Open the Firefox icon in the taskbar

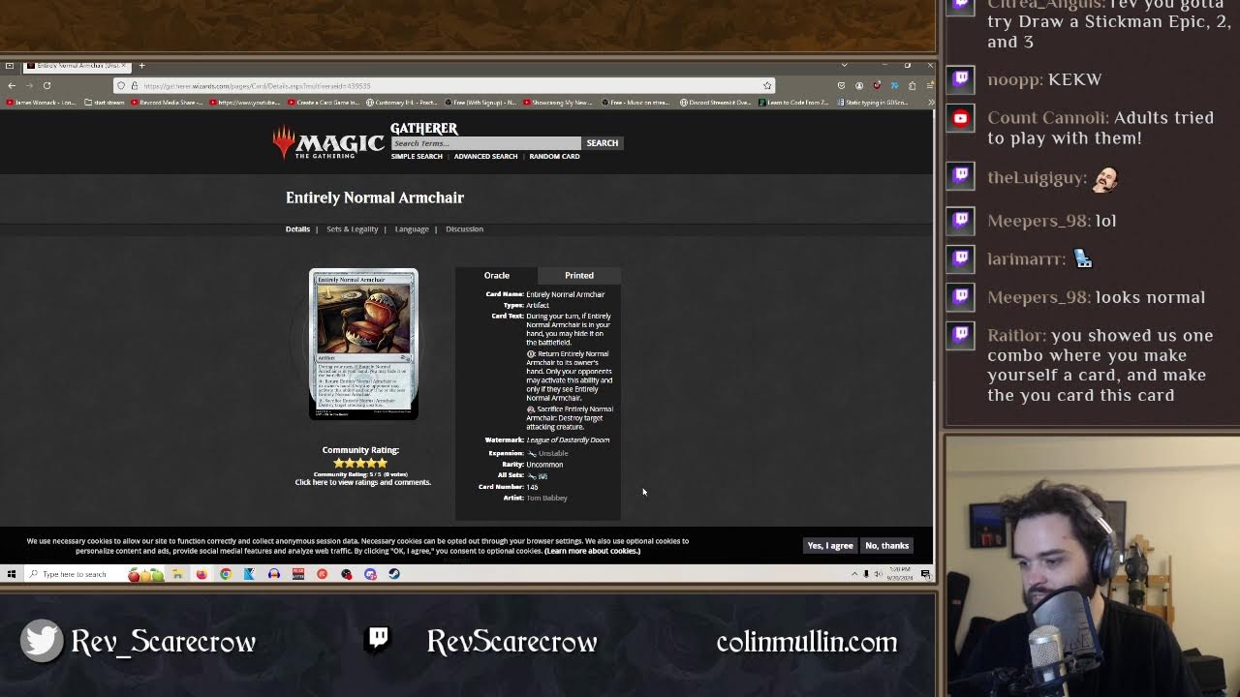tap(201, 574)
